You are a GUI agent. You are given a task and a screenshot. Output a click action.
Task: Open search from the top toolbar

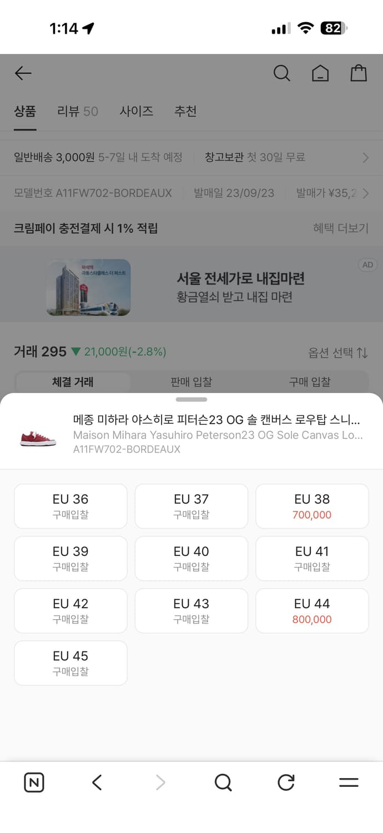tap(281, 73)
